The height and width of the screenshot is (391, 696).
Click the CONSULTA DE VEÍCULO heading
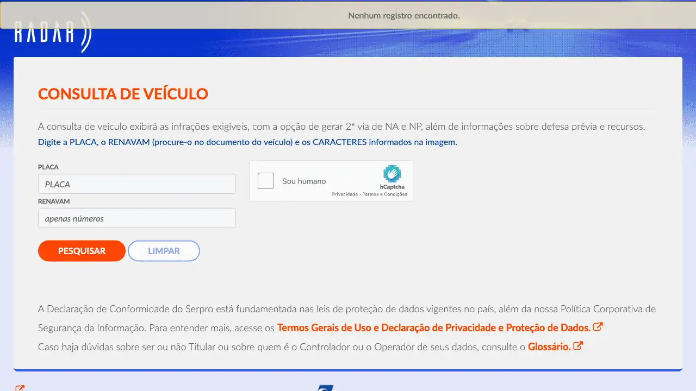[x=123, y=93]
